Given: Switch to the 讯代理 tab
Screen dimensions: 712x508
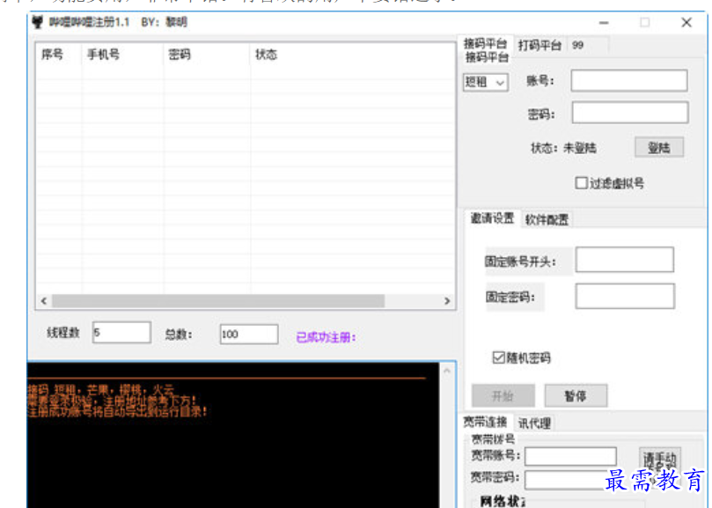Looking at the screenshot, I should 534,423.
